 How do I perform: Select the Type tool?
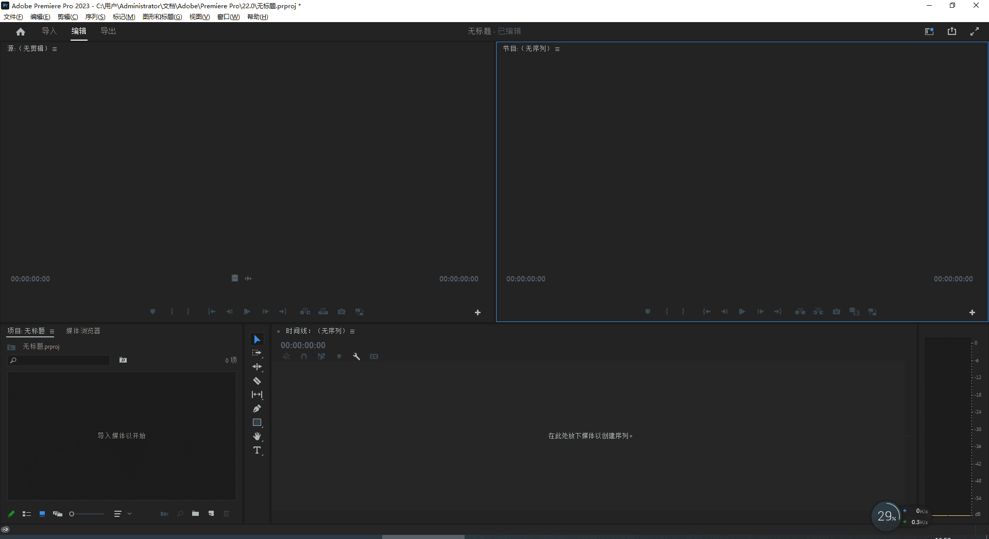click(x=257, y=450)
